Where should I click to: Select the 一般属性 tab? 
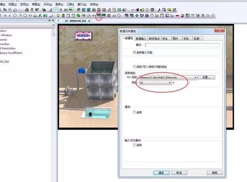point(128,38)
